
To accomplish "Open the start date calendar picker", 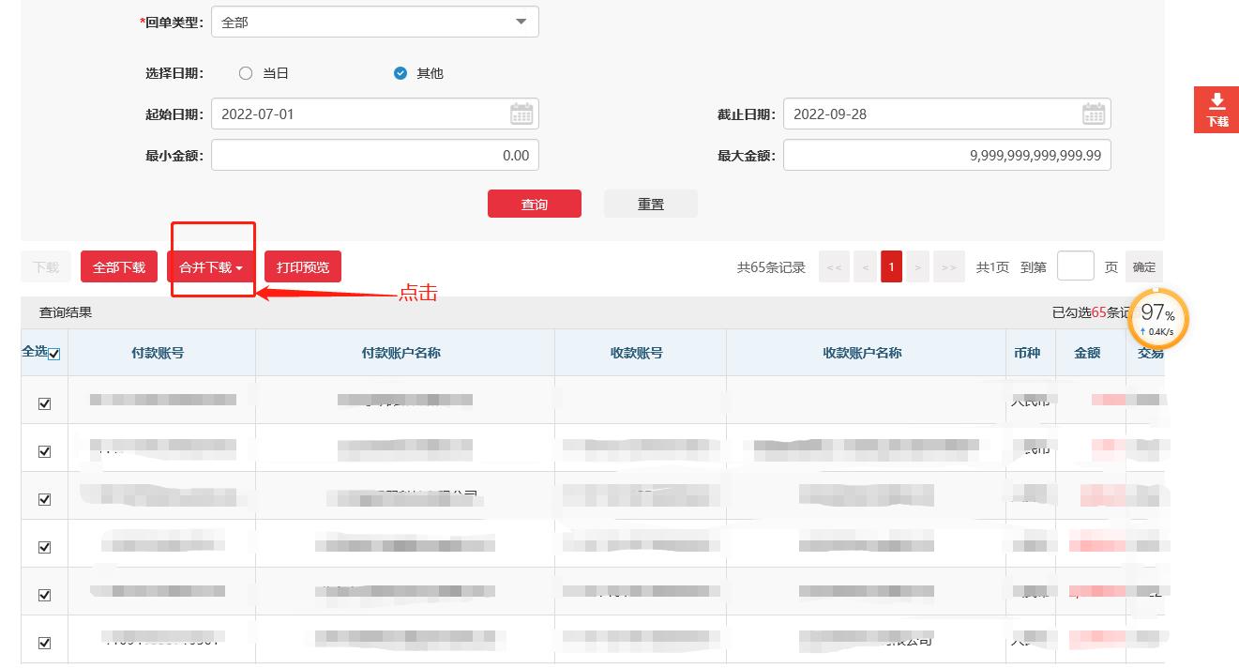I will pyautogui.click(x=522, y=113).
